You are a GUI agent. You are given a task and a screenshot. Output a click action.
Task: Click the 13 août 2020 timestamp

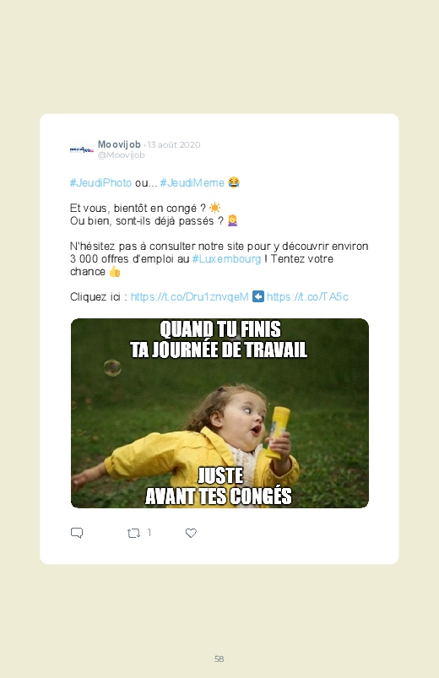coord(174,145)
